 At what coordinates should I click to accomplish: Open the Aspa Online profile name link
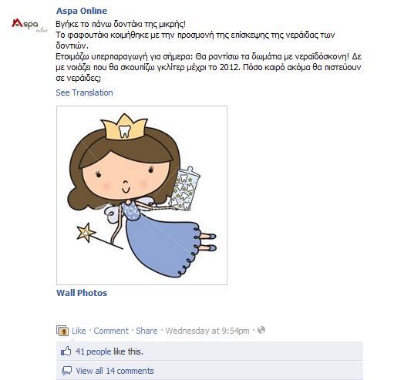(x=82, y=11)
